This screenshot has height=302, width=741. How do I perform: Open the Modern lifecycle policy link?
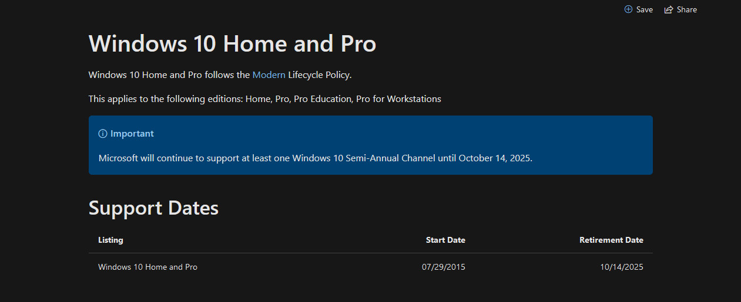tap(269, 74)
